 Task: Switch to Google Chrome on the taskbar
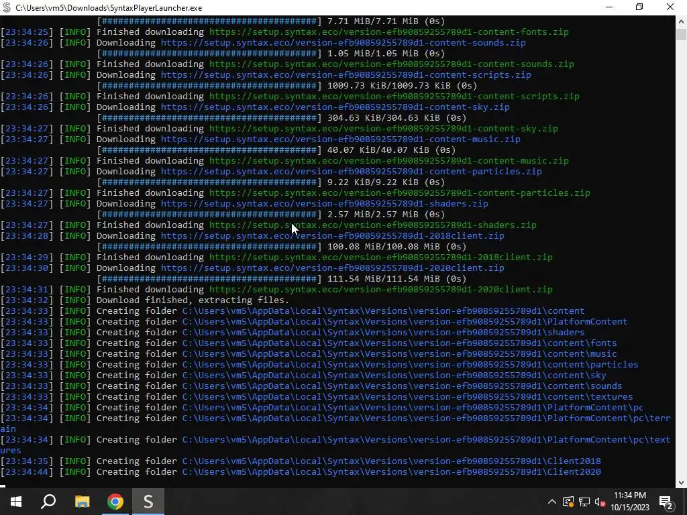click(x=115, y=502)
